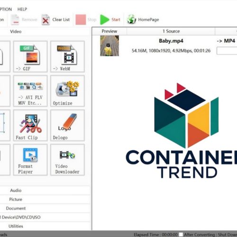Click the -> MP4 output format text
237x237 pixels.
click(x=226, y=41)
